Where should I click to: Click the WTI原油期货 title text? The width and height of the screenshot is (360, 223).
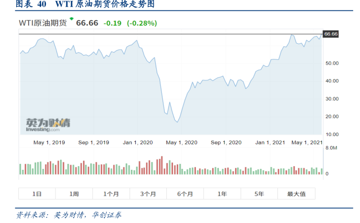coord(42,23)
